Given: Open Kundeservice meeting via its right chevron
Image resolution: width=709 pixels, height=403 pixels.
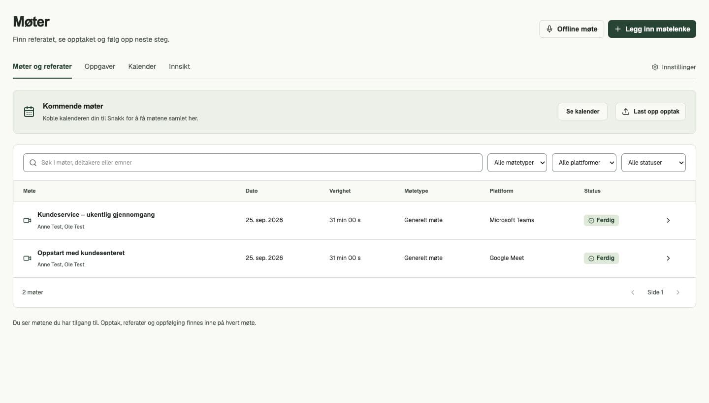Looking at the screenshot, I should click(x=668, y=221).
